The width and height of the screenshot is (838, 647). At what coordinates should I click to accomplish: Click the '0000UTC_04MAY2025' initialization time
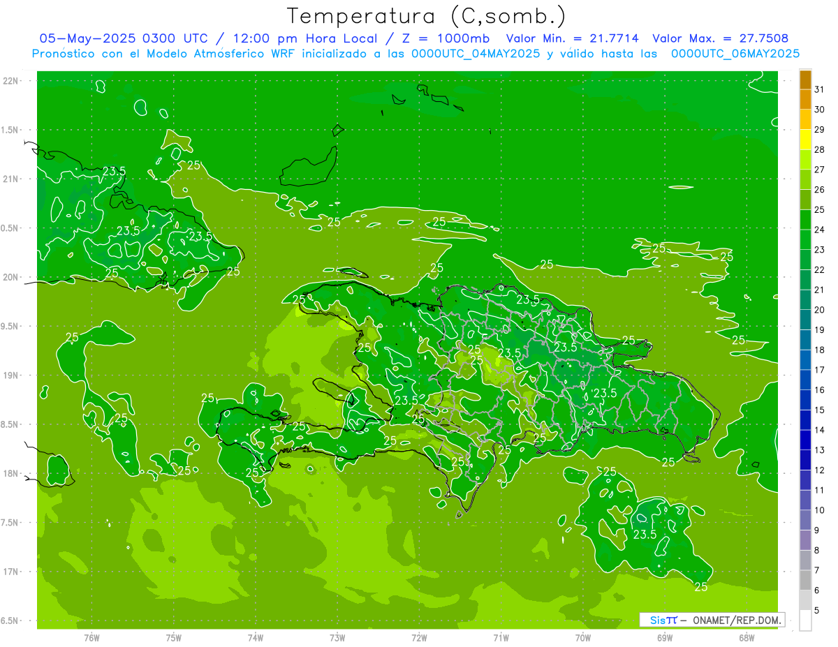[x=476, y=54]
